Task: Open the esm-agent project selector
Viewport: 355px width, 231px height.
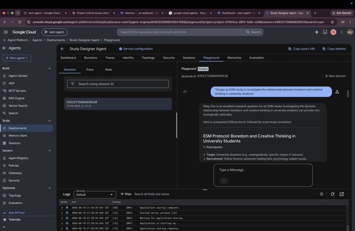Action: pyautogui.click(x=54, y=32)
